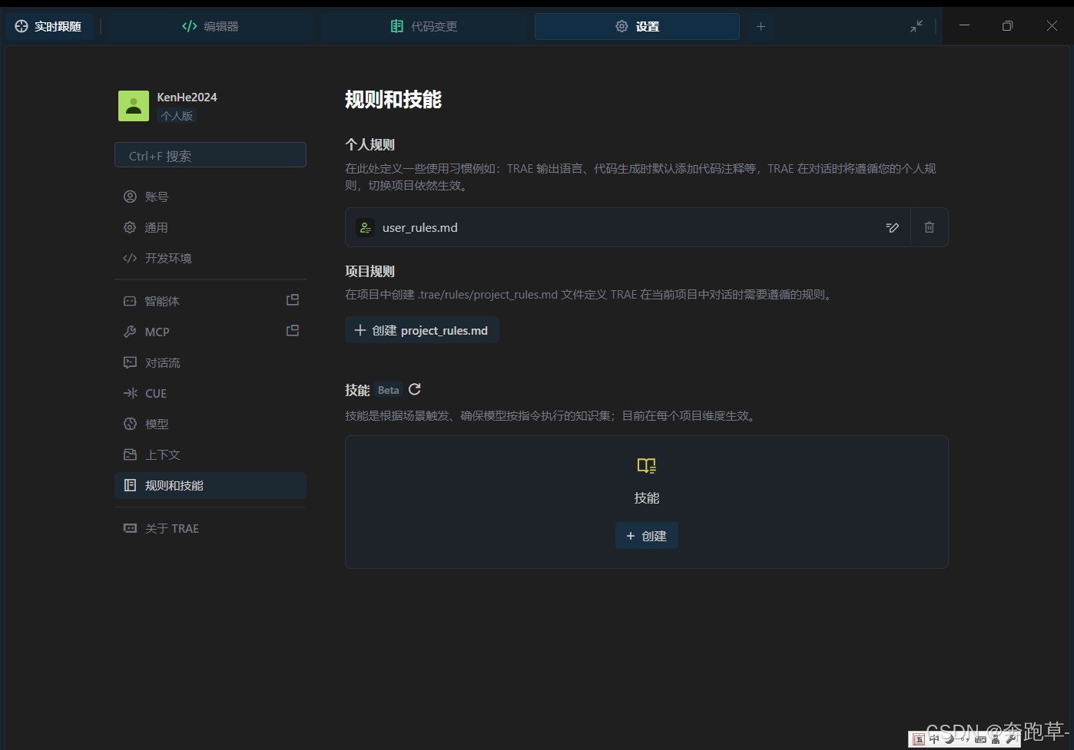Click the wrench icon on the IME toolbar
This screenshot has height=750, width=1074.
point(1010,739)
